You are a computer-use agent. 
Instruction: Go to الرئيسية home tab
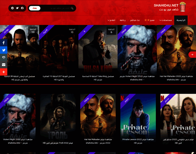pos(181,20)
